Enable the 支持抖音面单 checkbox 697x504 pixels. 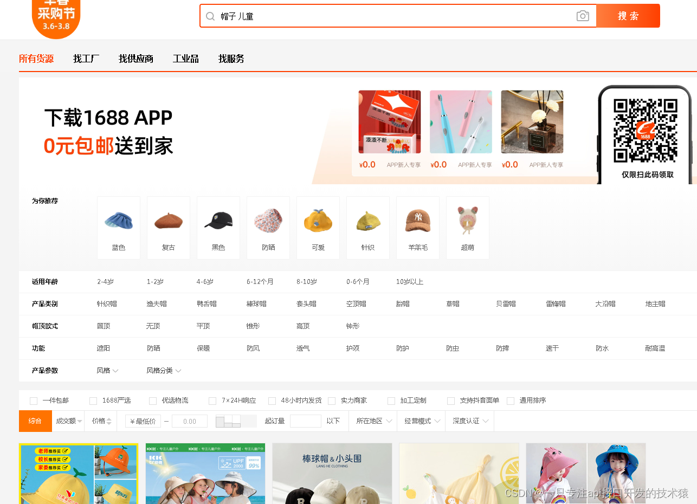click(x=451, y=400)
